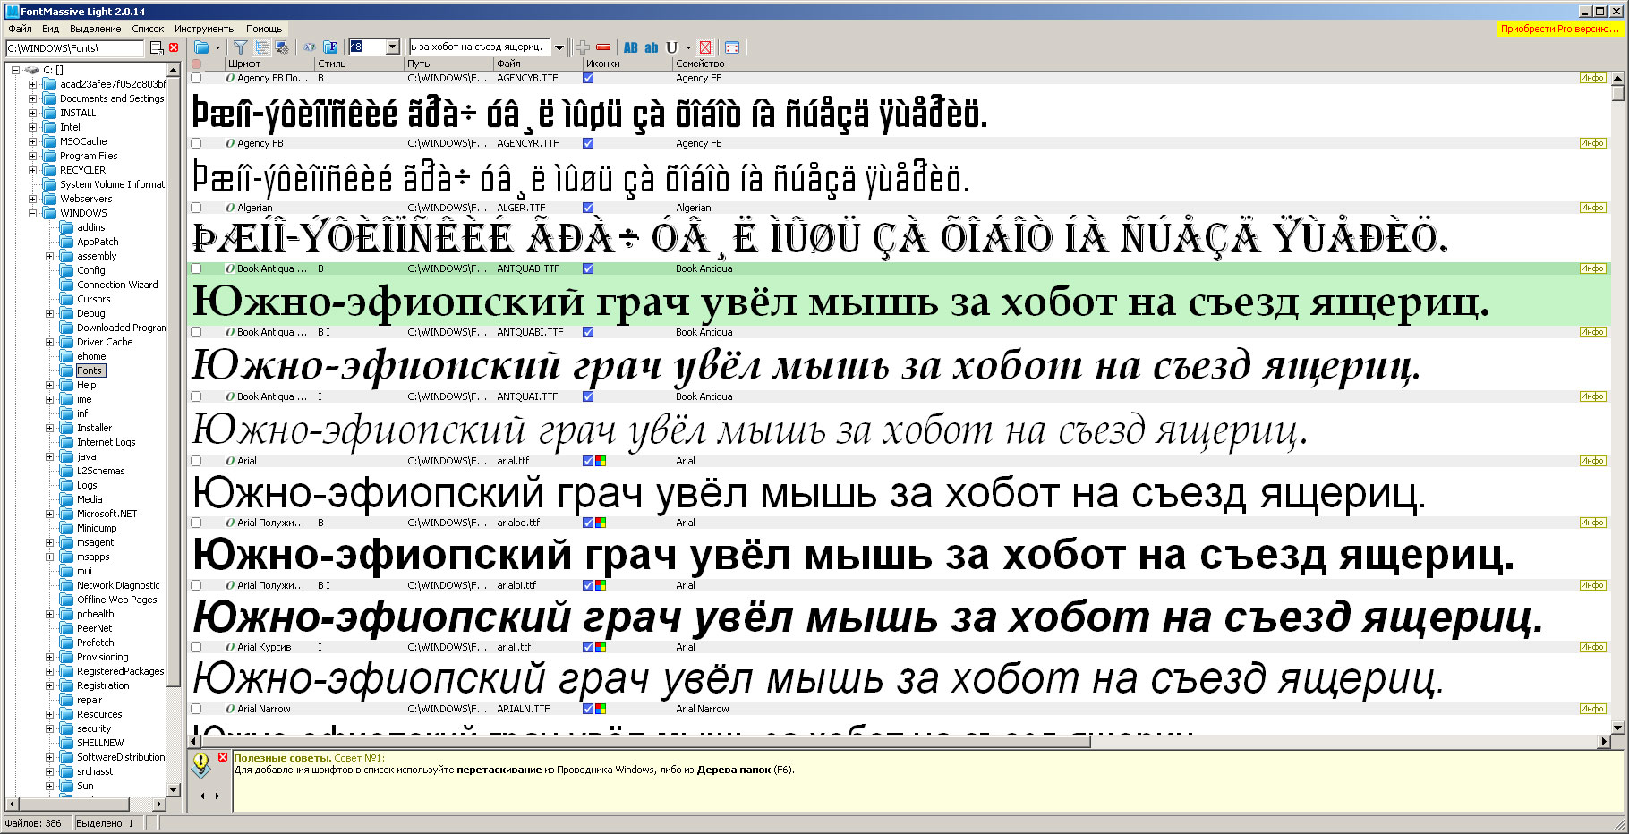This screenshot has height=834, width=1629.
Task: Check the selection box for Arial regular
Action: [196, 461]
